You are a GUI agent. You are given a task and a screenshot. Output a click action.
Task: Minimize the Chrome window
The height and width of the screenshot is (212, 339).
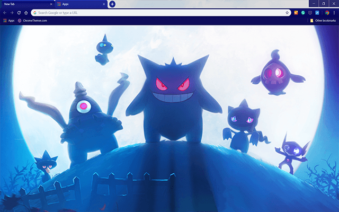[x=314, y=4]
